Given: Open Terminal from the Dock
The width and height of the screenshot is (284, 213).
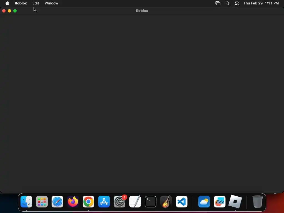Looking at the screenshot, I should (x=151, y=202).
